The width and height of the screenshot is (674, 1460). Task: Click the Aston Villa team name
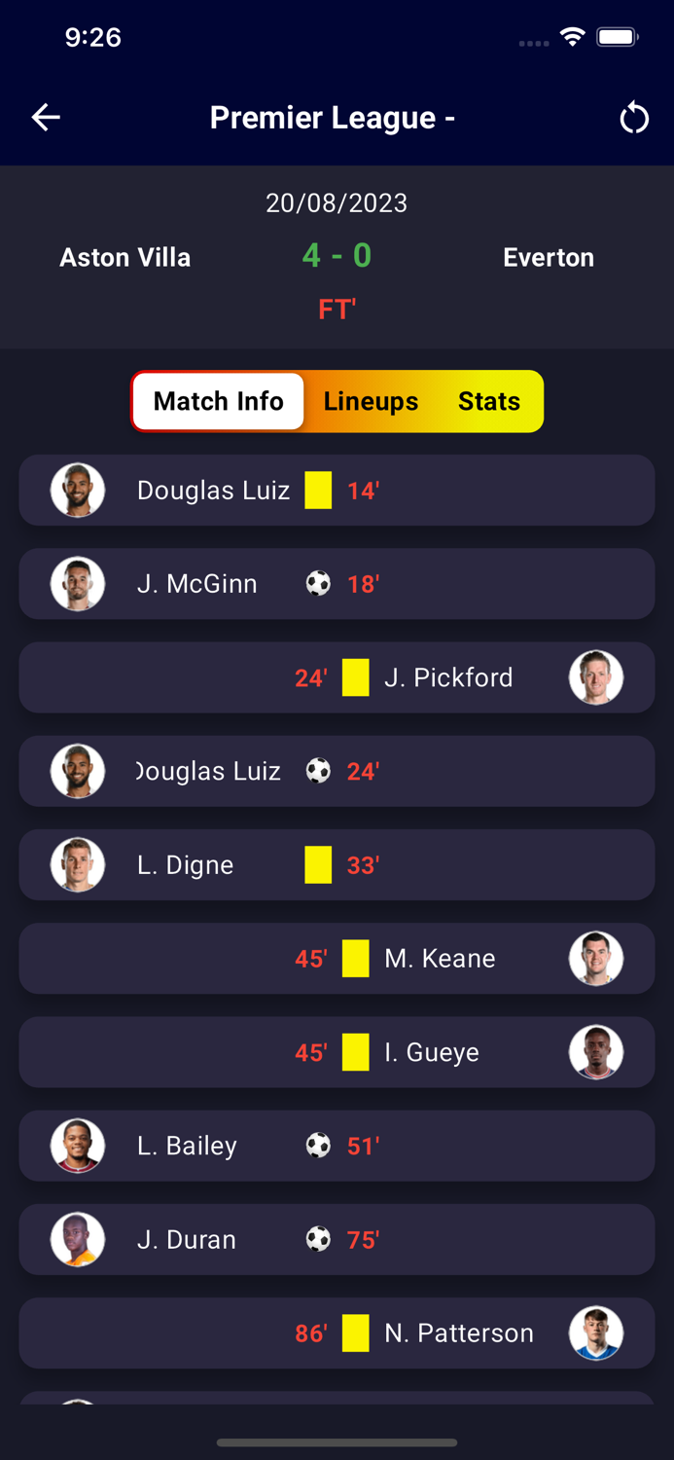tap(125, 257)
